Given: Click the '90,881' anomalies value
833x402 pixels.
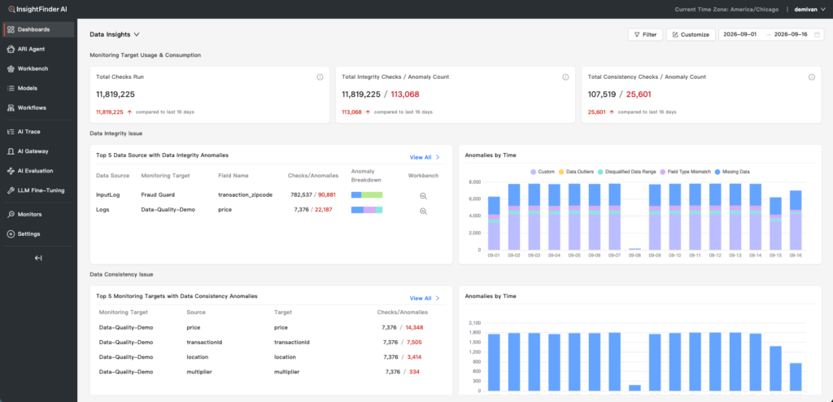Looking at the screenshot, I should click(x=327, y=194).
